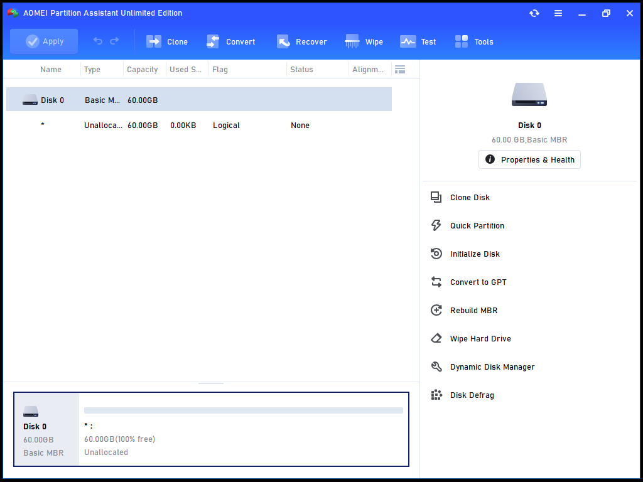Screen dimensions: 643x482
Task: Click the refresh icon in title bar
Action: click(534, 13)
